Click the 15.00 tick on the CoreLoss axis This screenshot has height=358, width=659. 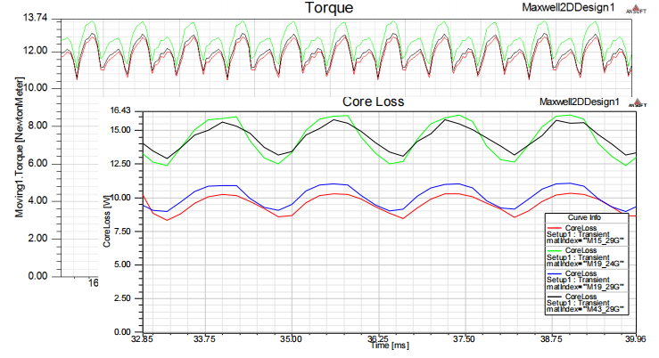(120, 130)
